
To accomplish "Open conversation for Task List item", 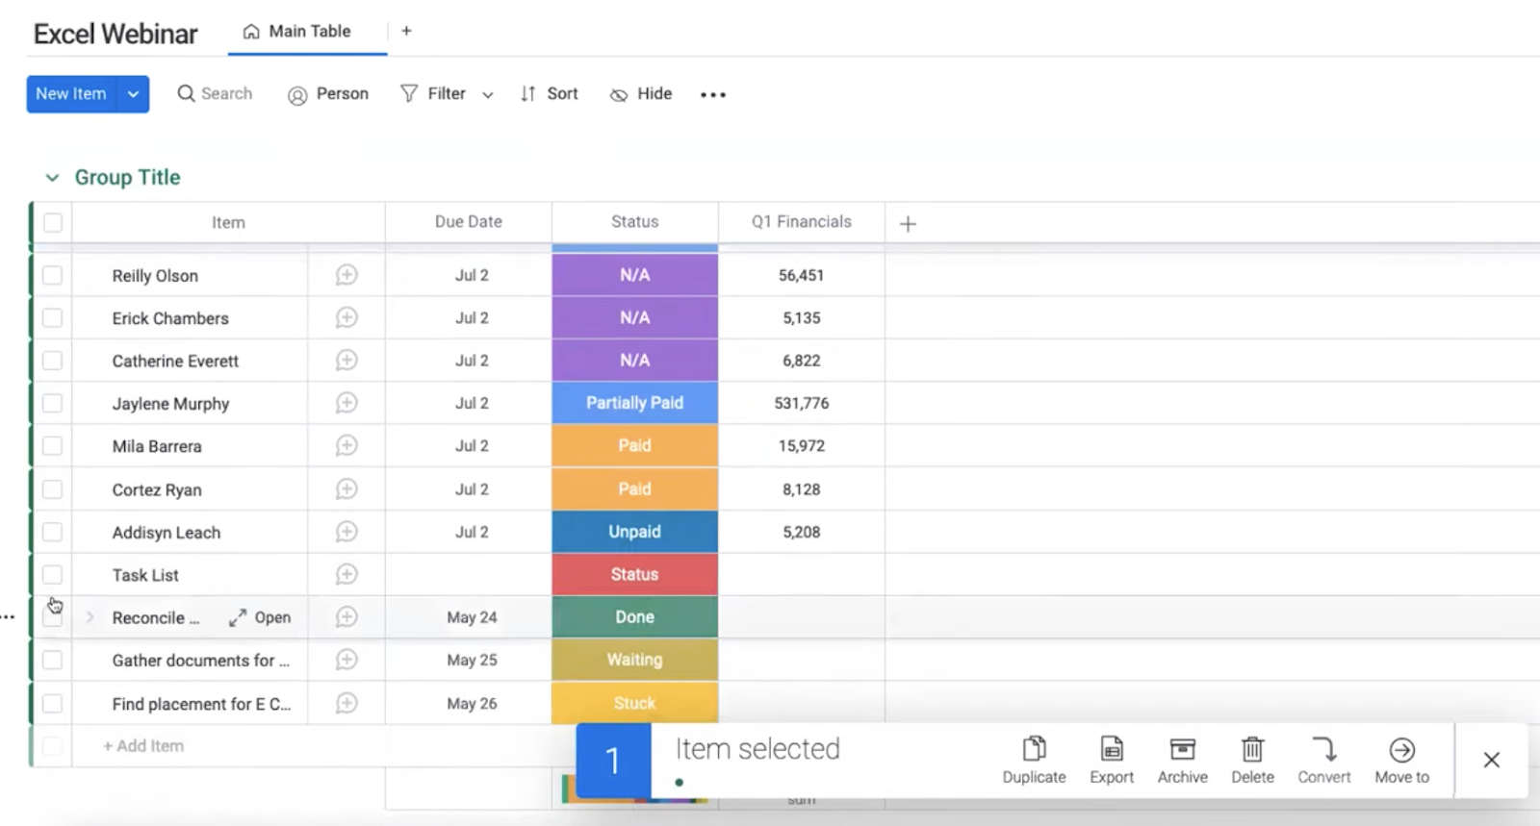I will (346, 574).
